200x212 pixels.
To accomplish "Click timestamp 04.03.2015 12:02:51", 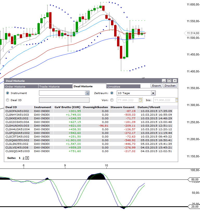I will click(x=156, y=151).
